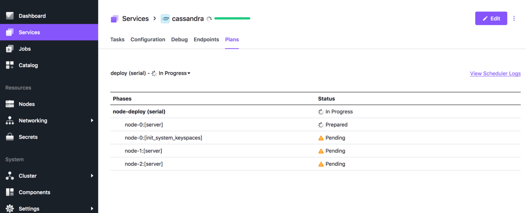Switch to the Tasks tab
The width and height of the screenshot is (526, 213).
point(117,39)
